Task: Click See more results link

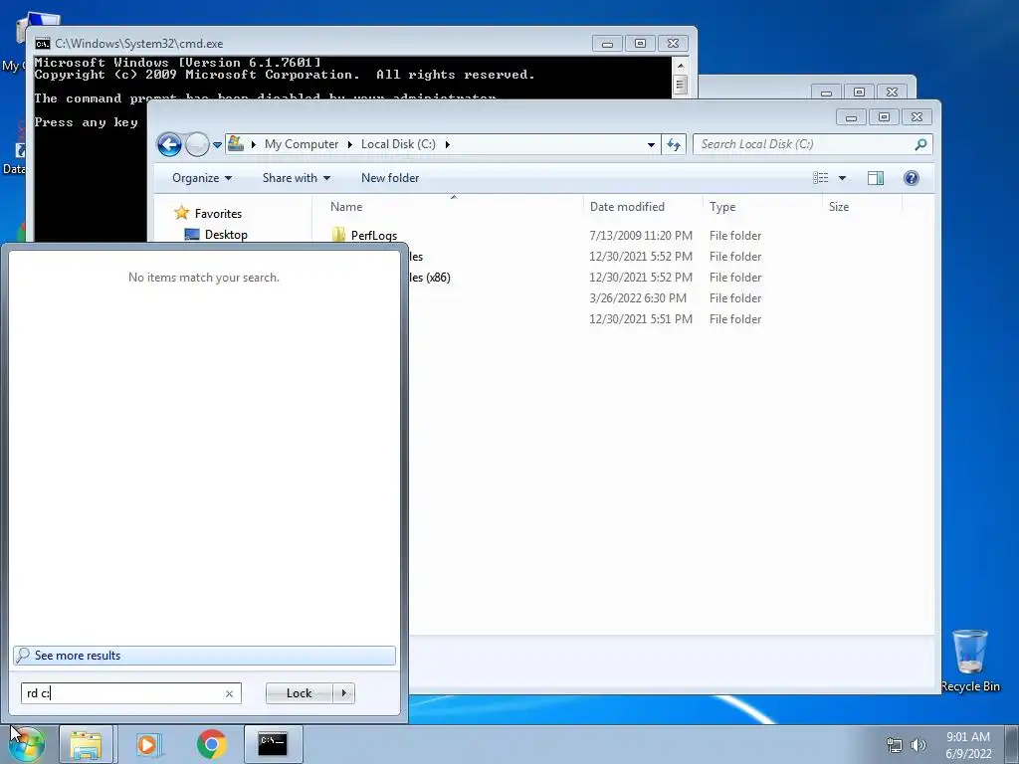Action: point(204,656)
